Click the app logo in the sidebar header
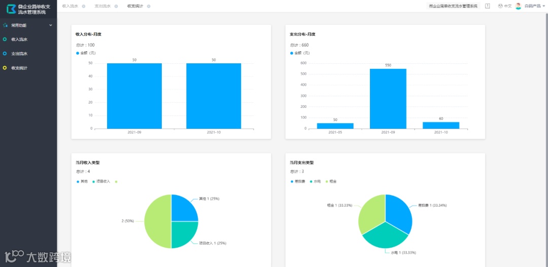Image resolution: width=548 pixels, height=267 pixels. (x=11, y=9)
